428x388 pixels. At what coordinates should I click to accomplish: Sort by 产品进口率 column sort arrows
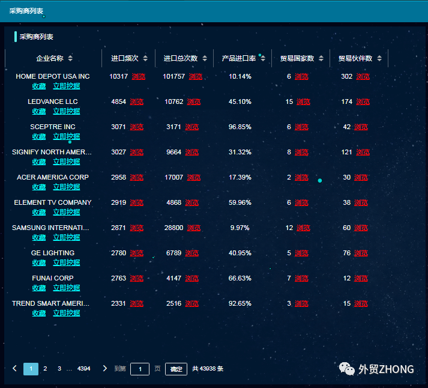point(263,58)
